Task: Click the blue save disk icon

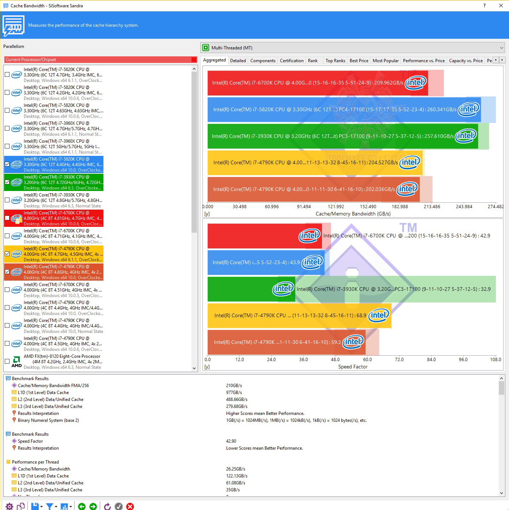Action: pos(35,506)
